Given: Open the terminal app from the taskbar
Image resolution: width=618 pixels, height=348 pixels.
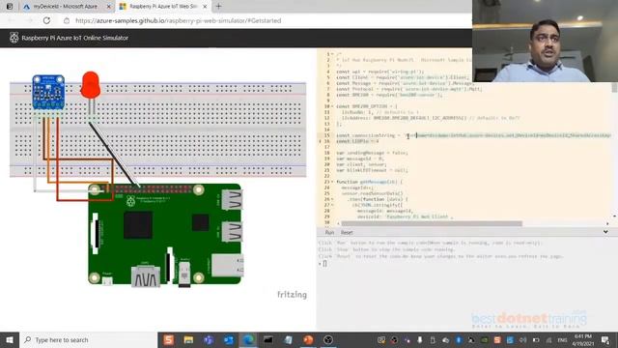Looking at the screenshot, I should pos(268,339).
